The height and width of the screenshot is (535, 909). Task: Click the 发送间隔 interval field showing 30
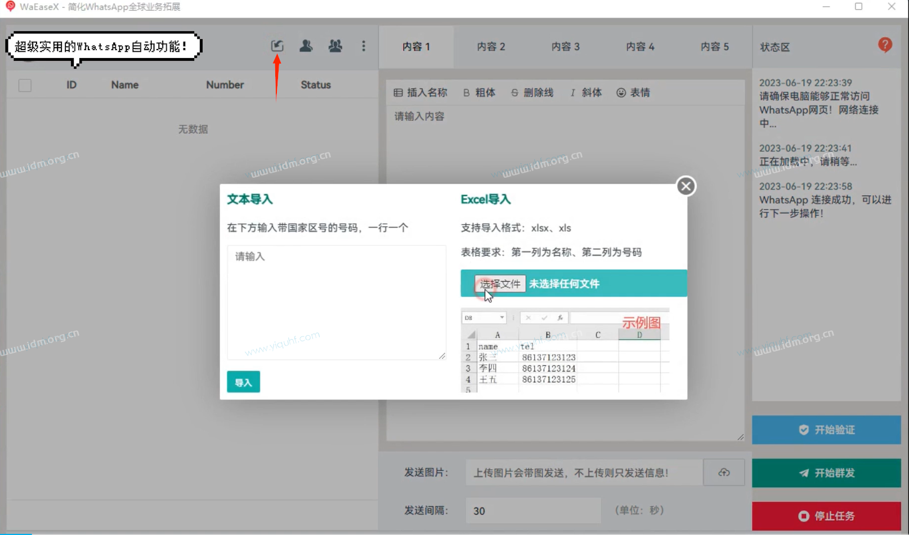[533, 511]
